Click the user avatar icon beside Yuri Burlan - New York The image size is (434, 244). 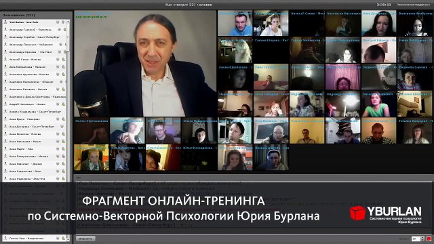[5, 22]
